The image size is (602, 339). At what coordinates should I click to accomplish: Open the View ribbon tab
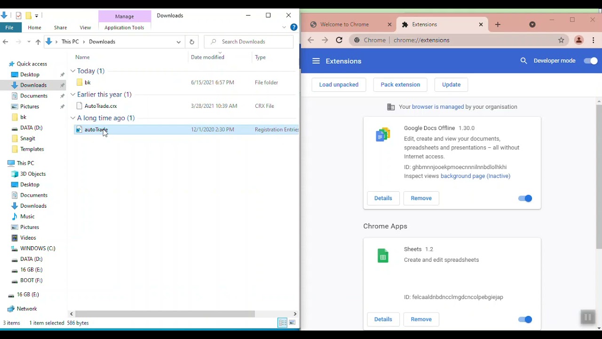(x=85, y=28)
